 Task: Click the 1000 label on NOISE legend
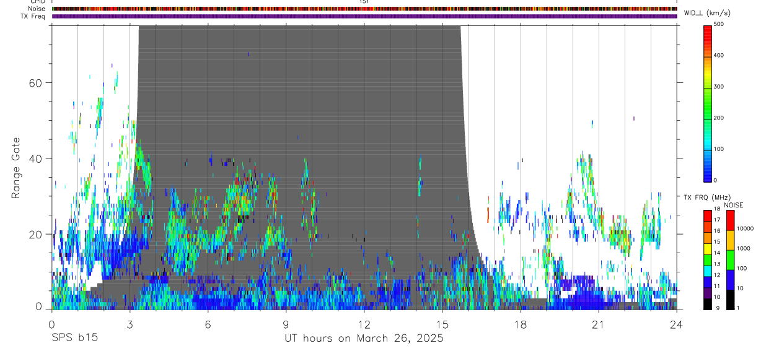[743, 248]
